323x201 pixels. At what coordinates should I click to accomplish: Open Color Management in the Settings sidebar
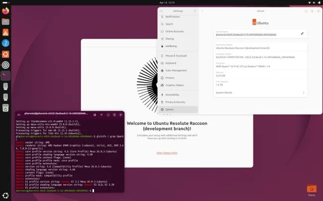pyautogui.click(x=178, y=70)
